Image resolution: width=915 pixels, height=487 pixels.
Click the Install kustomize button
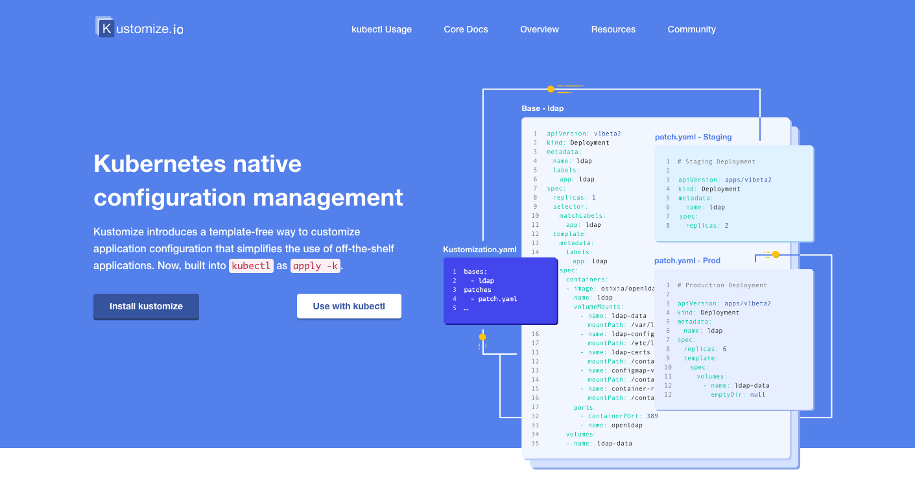(x=146, y=306)
